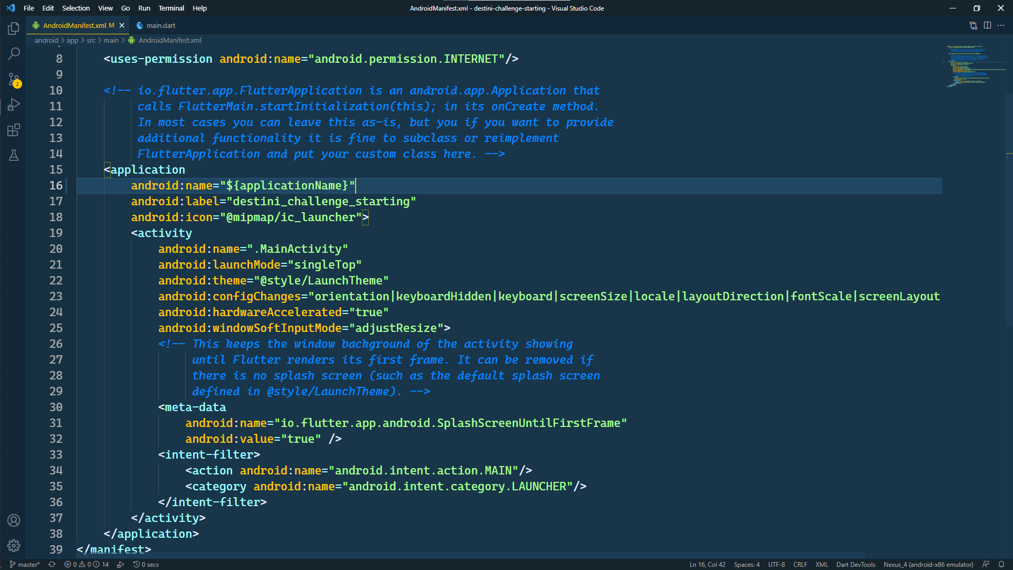Screen dimensions: 1013x570
Task: Change CRLF end of line sequence
Action: click(800, 564)
